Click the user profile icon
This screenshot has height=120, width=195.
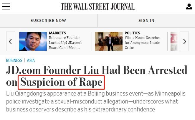click(189, 6)
